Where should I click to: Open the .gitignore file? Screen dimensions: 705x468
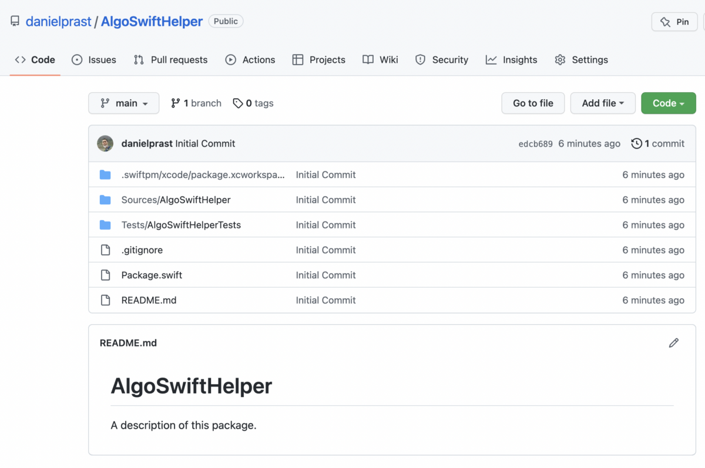[142, 250]
